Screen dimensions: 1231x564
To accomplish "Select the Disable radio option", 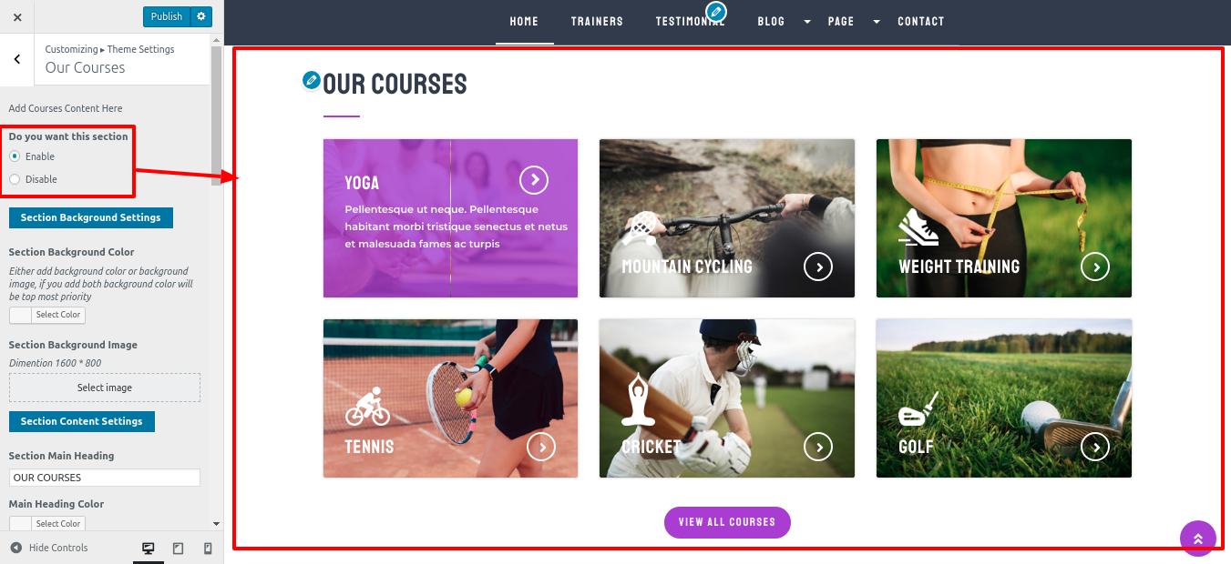I will pyautogui.click(x=15, y=179).
